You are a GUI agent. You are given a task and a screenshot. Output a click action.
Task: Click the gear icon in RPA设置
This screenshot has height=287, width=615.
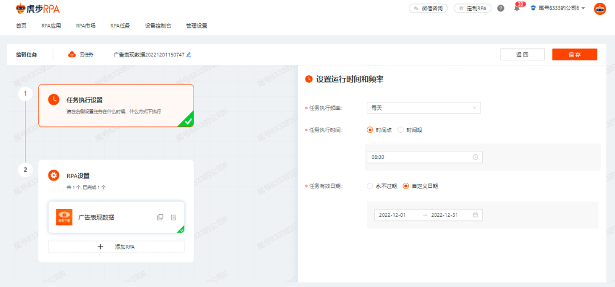tap(54, 175)
